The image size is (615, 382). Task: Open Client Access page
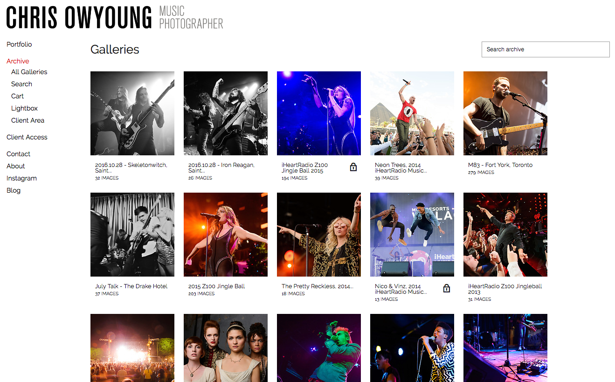[27, 137]
